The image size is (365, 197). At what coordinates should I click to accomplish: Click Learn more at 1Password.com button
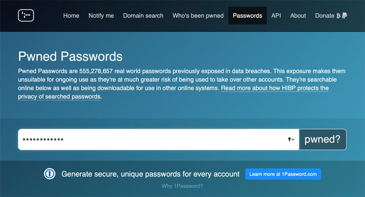point(283,174)
